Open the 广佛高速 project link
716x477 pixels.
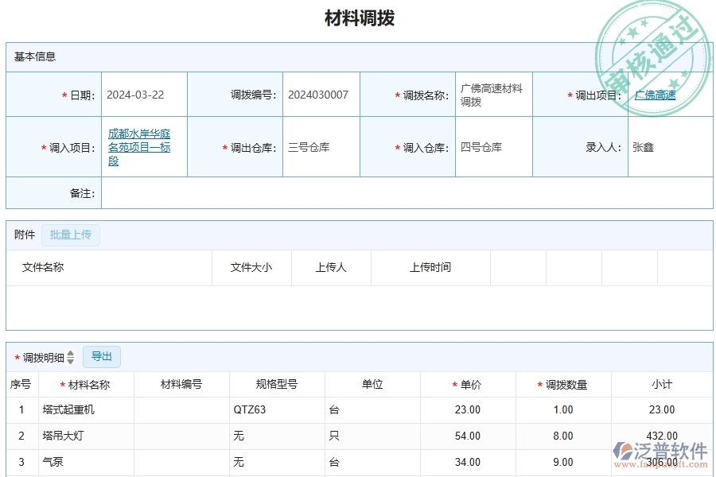click(654, 94)
